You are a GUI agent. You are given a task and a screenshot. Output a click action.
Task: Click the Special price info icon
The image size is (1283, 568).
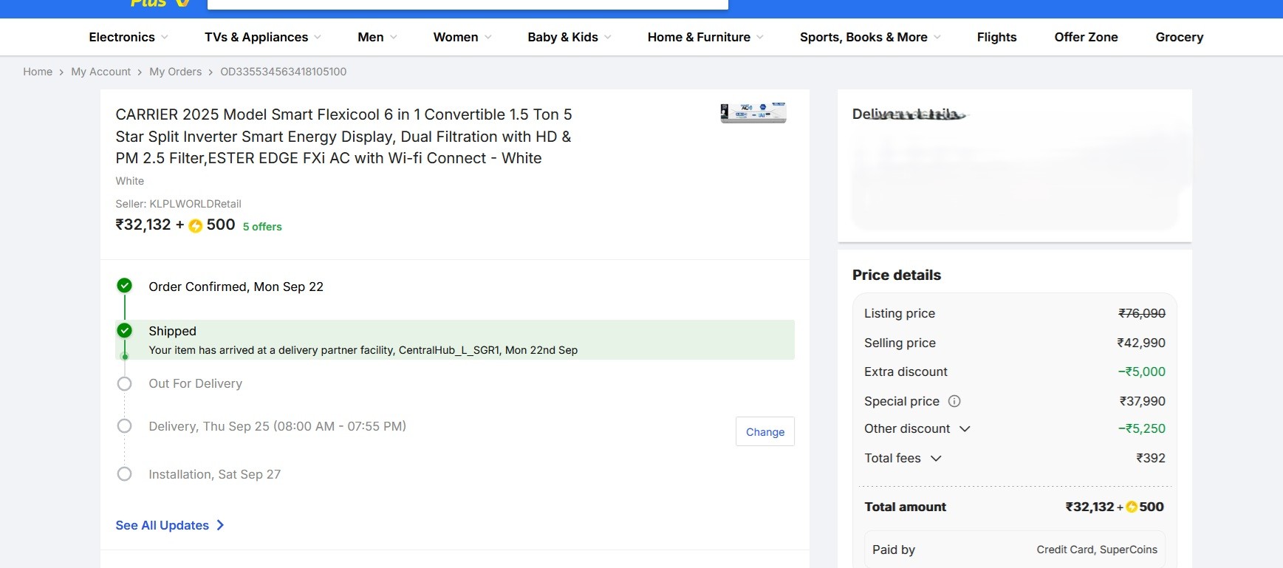pos(954,401)
